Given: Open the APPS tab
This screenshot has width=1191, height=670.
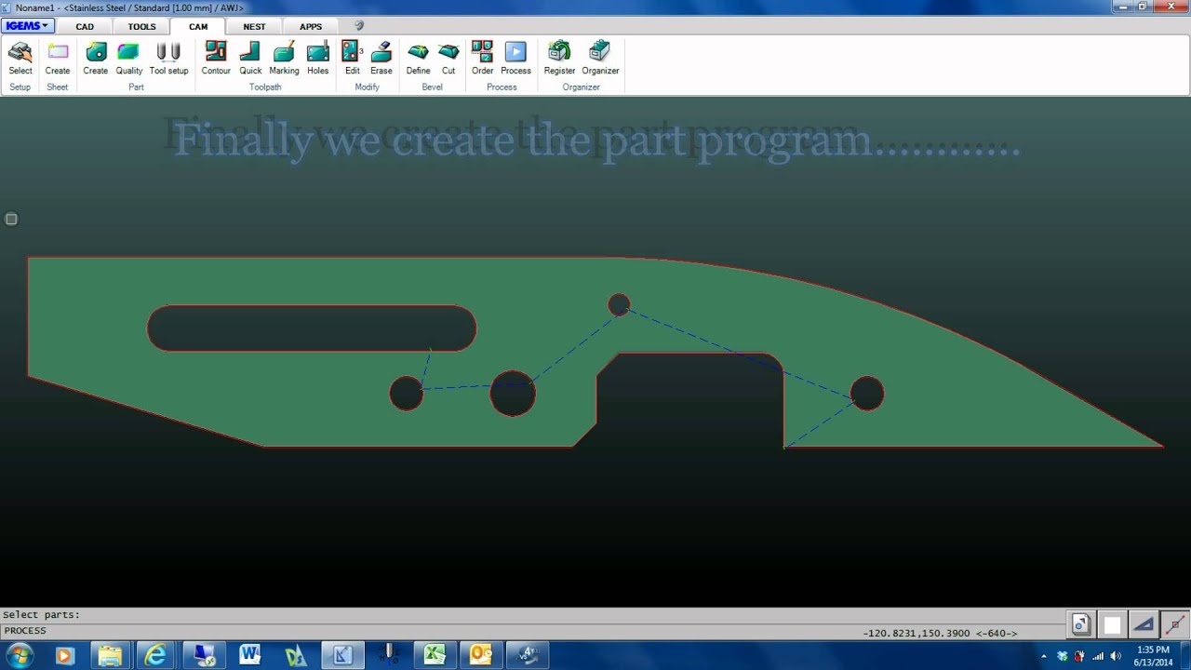Looking at the screenshot, I should pos(311,27).
